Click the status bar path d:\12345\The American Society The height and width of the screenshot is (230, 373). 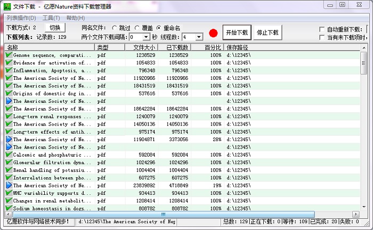tap(127, 221)
